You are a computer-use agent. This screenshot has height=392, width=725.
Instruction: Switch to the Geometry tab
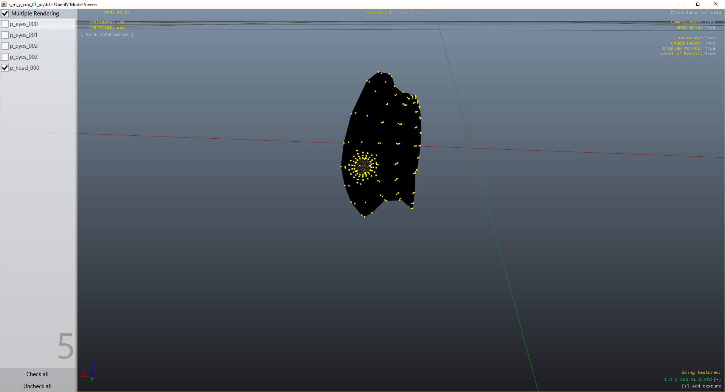(376, 13)
